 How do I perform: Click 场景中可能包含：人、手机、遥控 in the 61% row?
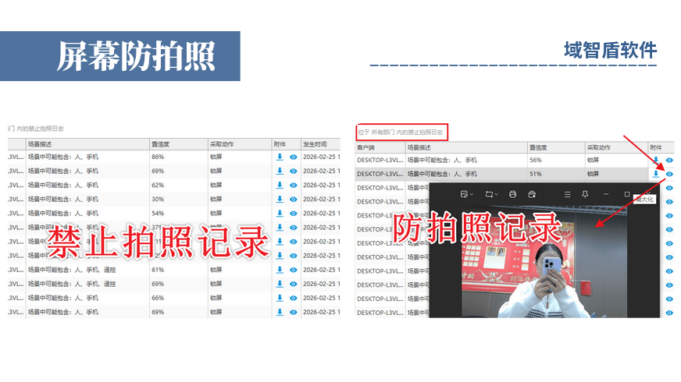(x=72, y=270)
